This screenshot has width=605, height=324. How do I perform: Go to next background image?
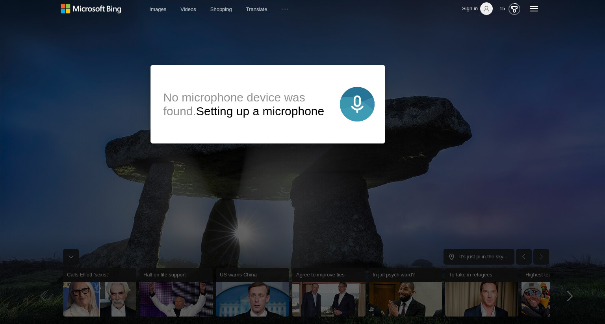tap(541, 257)
